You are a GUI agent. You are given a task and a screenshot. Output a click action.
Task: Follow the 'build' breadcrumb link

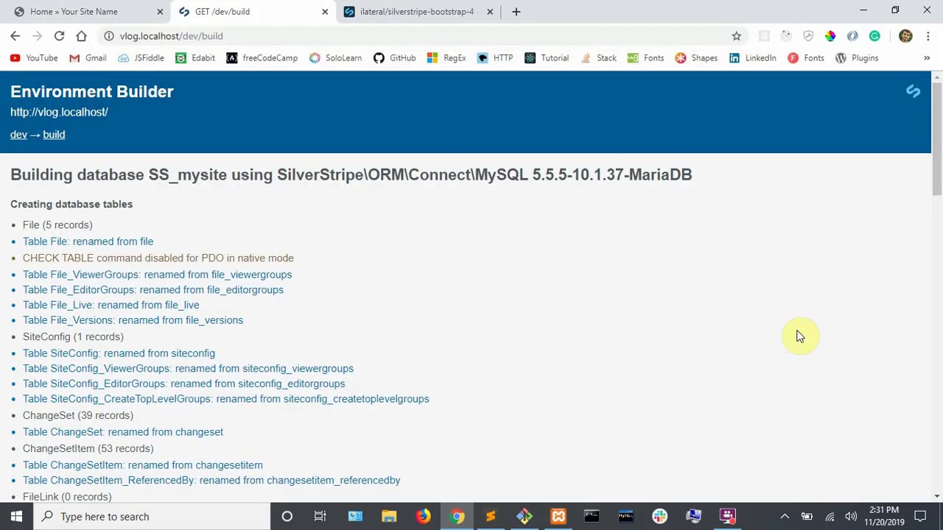point(54,135)
